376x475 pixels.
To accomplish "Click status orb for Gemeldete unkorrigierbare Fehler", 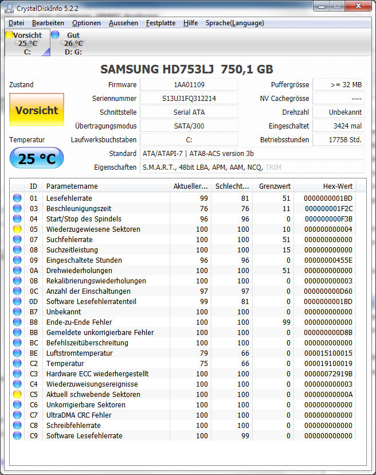I will click(17, 332).
